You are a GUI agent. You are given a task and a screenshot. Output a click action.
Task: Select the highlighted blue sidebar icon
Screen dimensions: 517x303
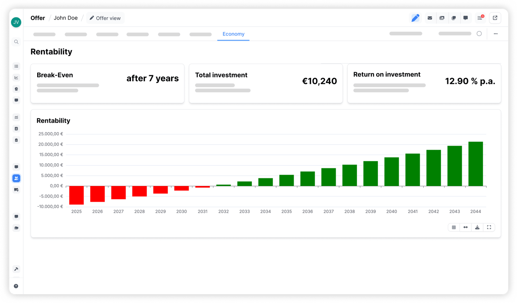pos(16,178)
